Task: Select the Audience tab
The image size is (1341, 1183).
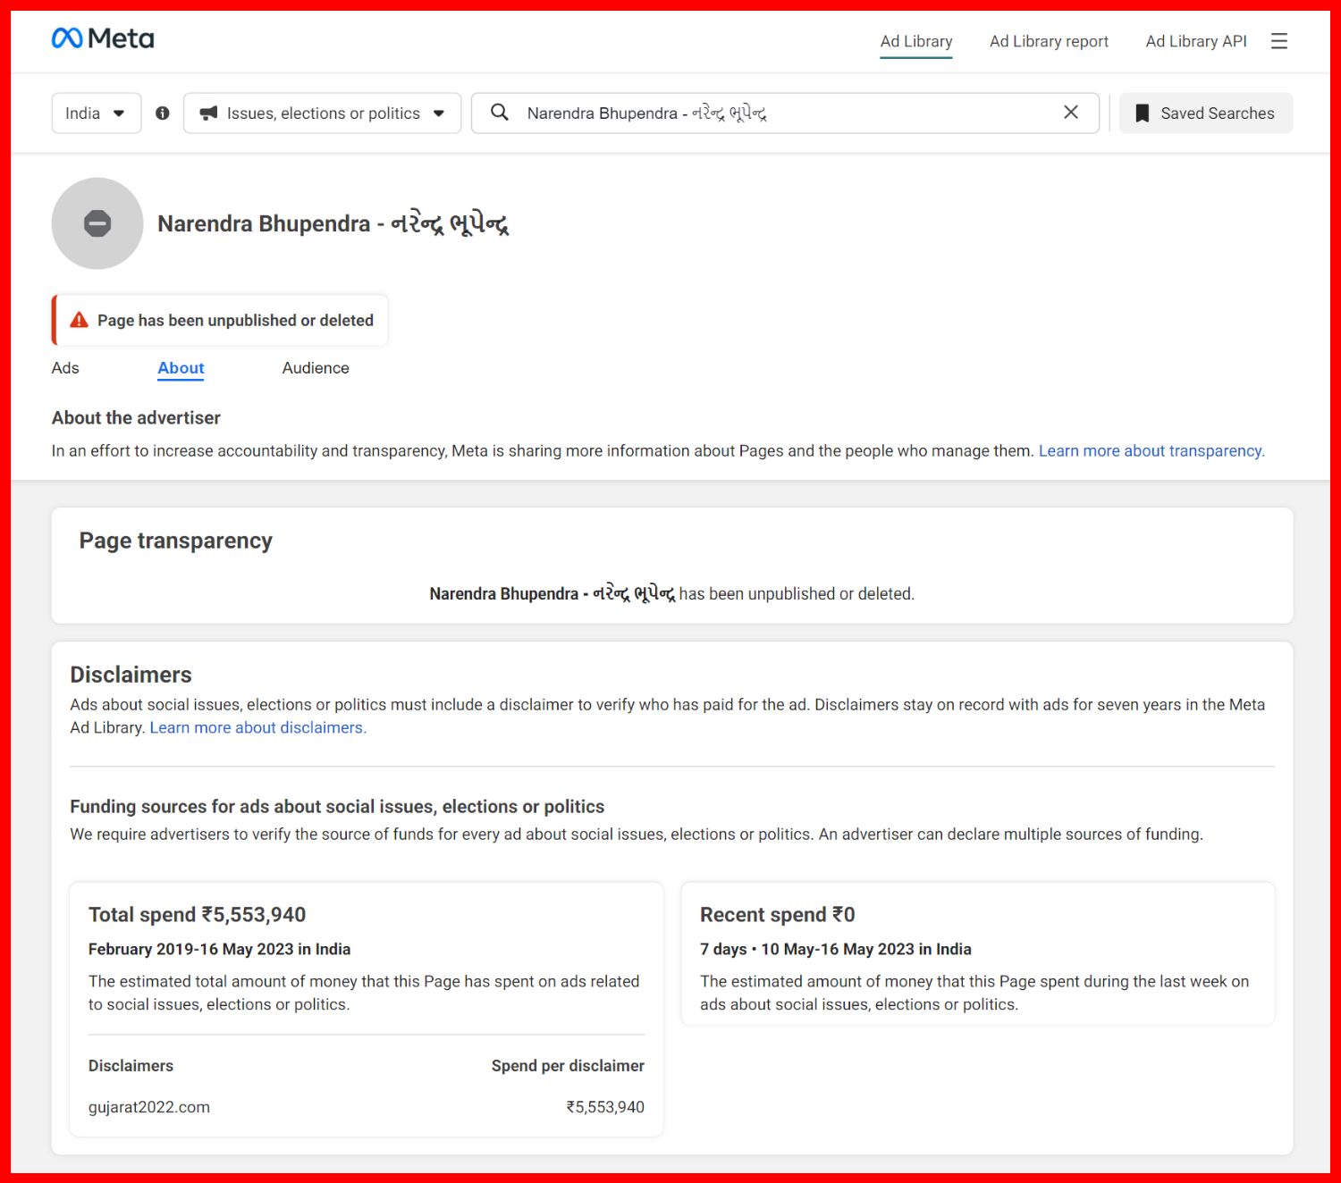Action: pos(316,368)
